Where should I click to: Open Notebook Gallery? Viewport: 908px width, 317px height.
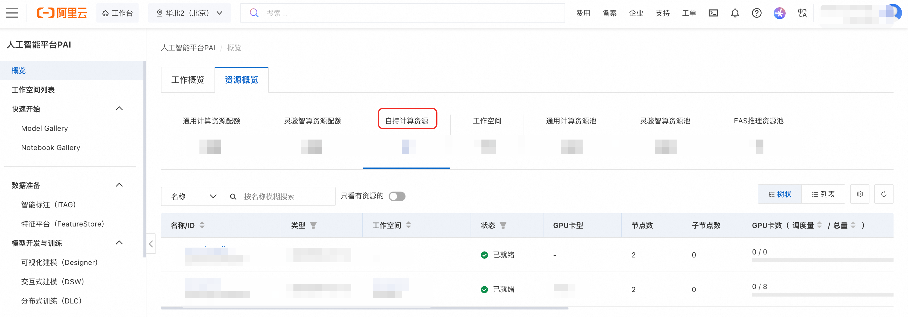click(50, 148)
